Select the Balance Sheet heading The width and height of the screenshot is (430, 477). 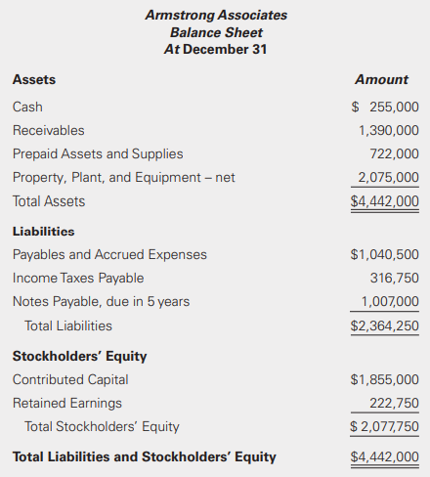(x=216, y=32)
